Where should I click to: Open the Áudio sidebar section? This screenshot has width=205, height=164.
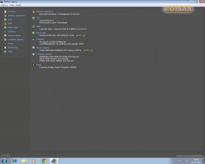(x=11, y=43)
